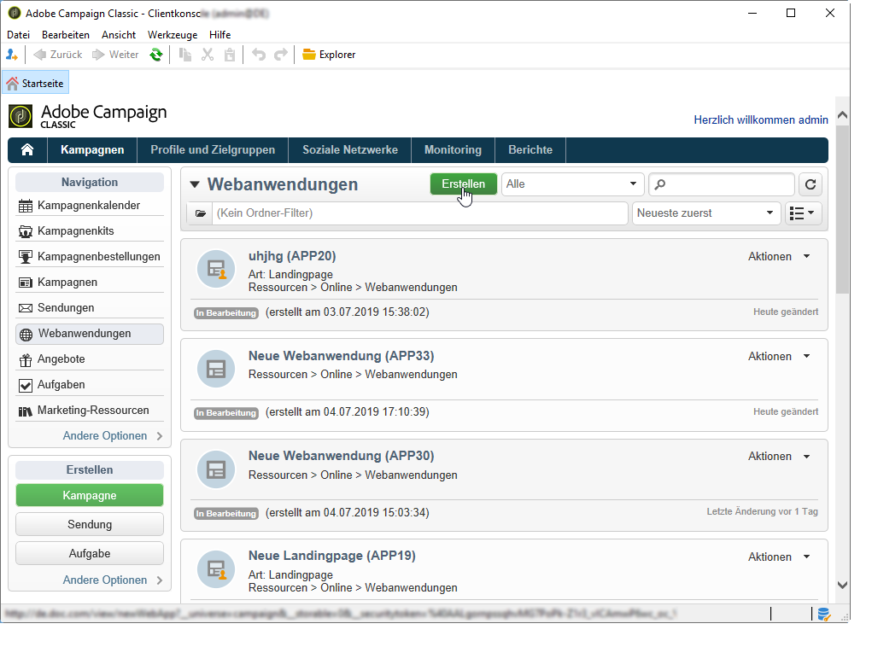Click the folder filter icon
This screenshot has width=872, height=647.
point(200,213)
